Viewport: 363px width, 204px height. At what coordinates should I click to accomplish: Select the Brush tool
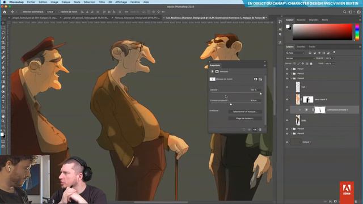[x=3, y=62]
